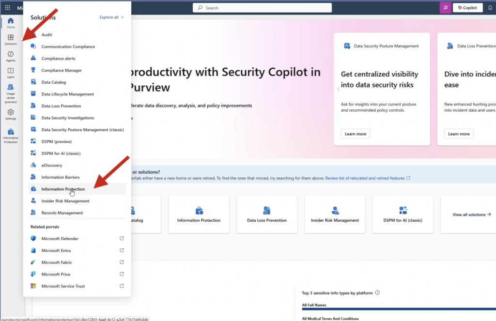Click the Microsoft Defender shield icon

33,238
